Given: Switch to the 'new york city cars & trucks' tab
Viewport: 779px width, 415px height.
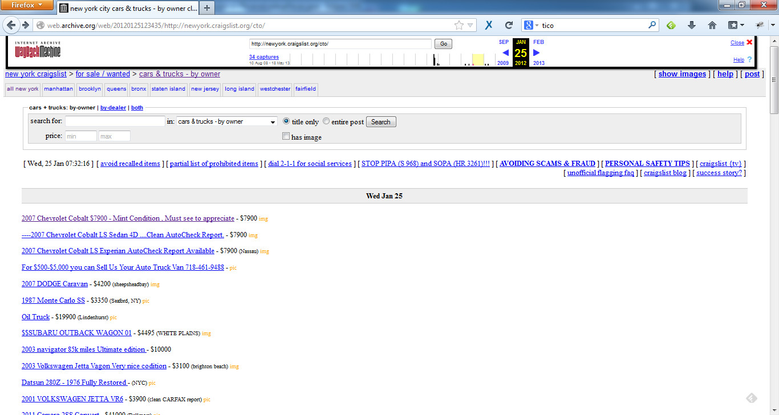Looking at the screenshot, I should (128, 8).
